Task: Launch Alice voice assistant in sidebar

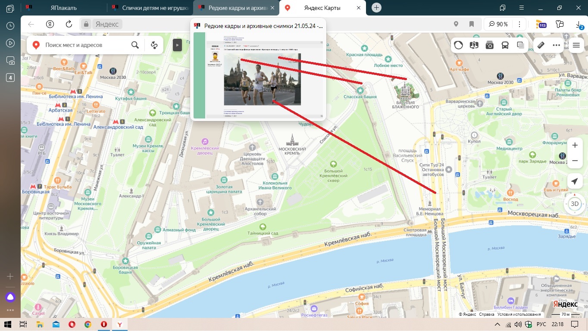Action: (x=10, y=297)
